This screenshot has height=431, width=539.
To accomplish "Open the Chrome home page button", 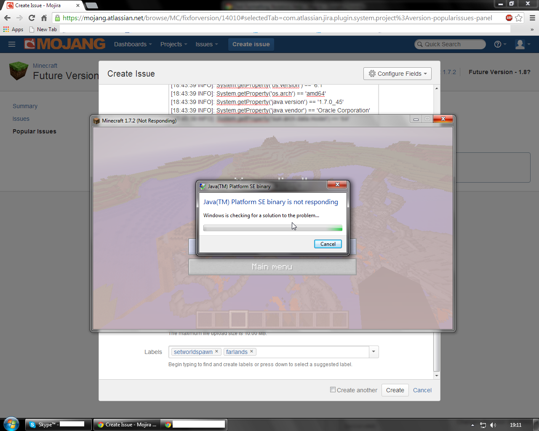I will 44,18.
